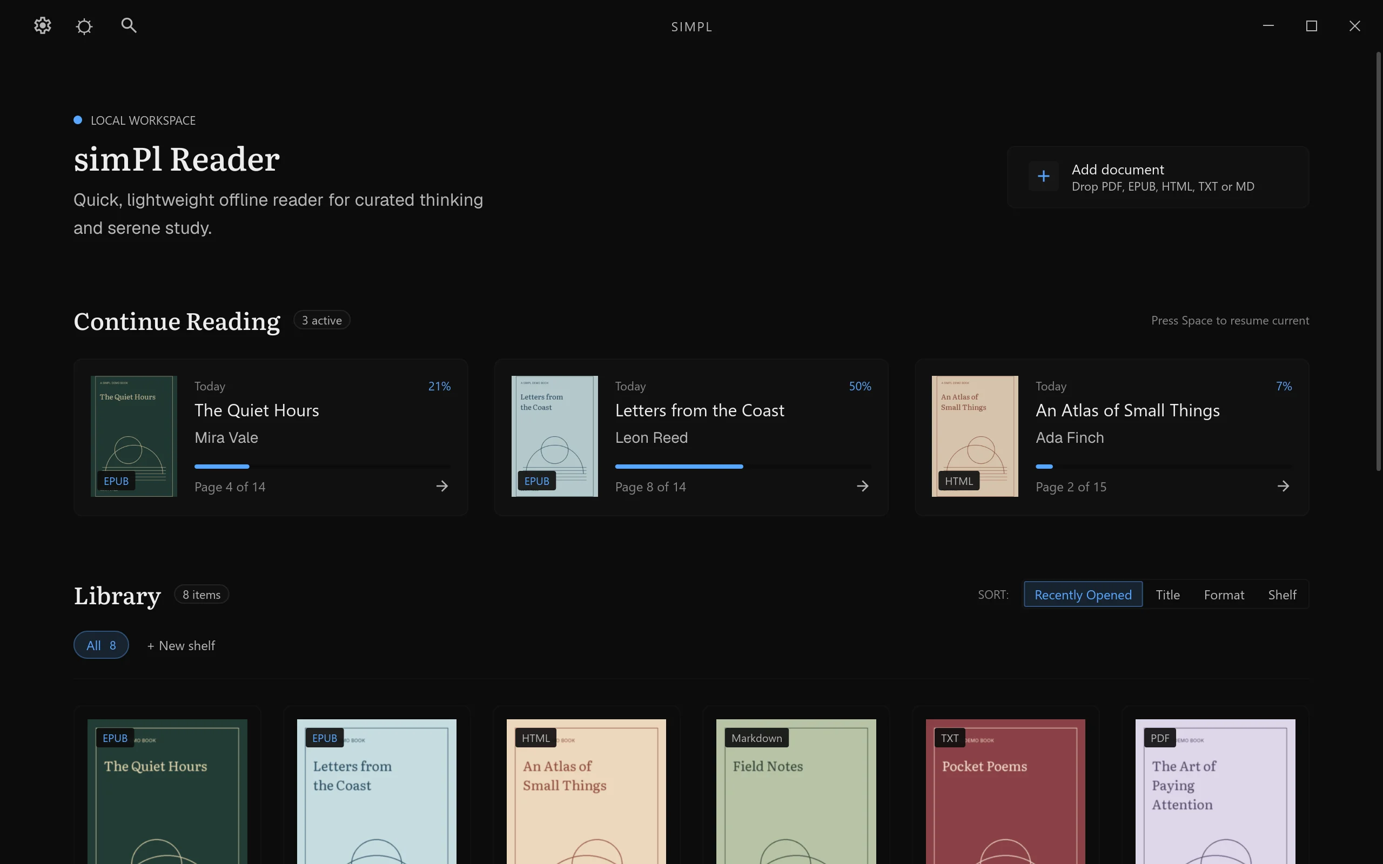This screenshot has height=864, width=1383.
Task: Click the Markdown badge on Field Notes
Action: click(757, 738)
